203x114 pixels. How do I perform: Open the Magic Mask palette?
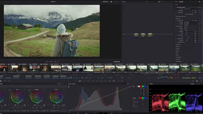tap(105, 81)
